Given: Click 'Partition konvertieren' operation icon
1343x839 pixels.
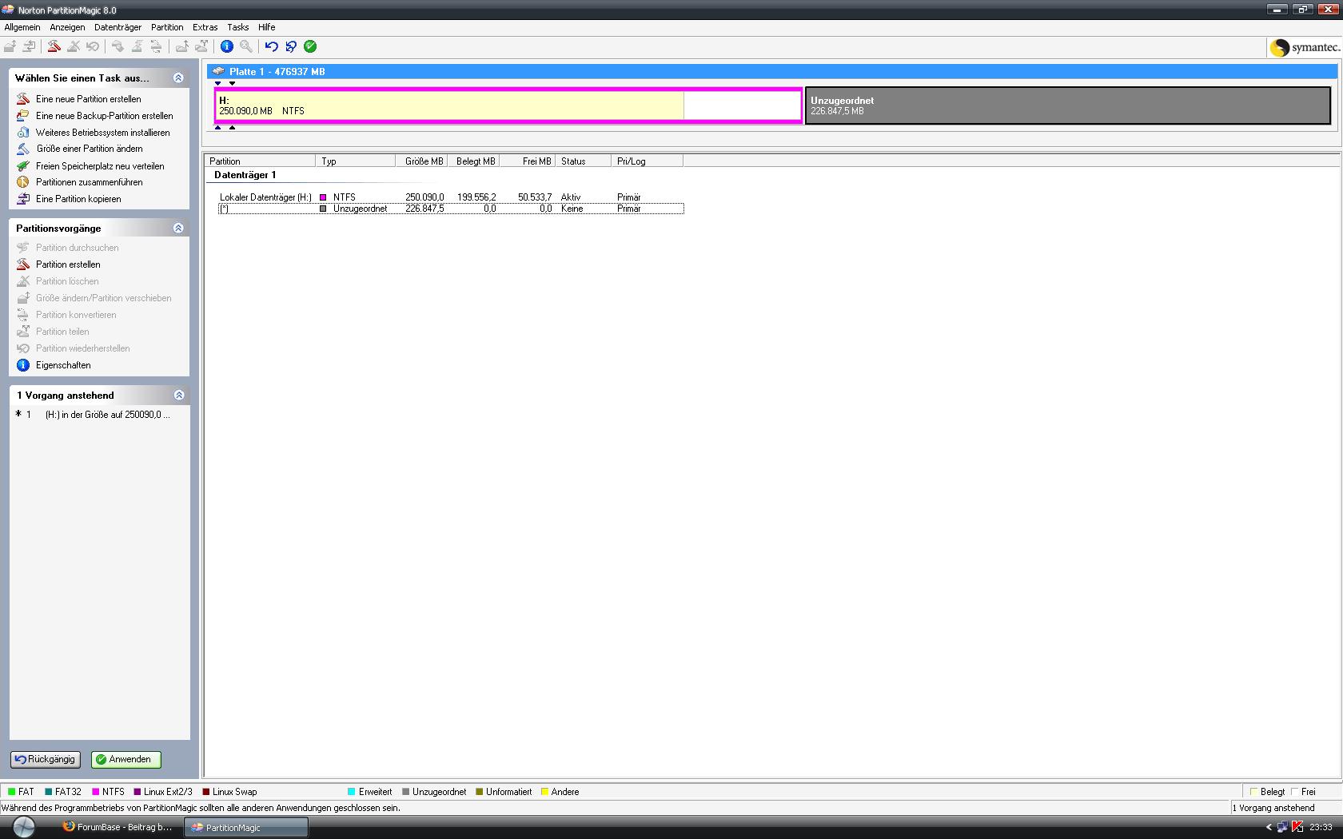Looking at the screenshot, I should click(x=23, y=315).
